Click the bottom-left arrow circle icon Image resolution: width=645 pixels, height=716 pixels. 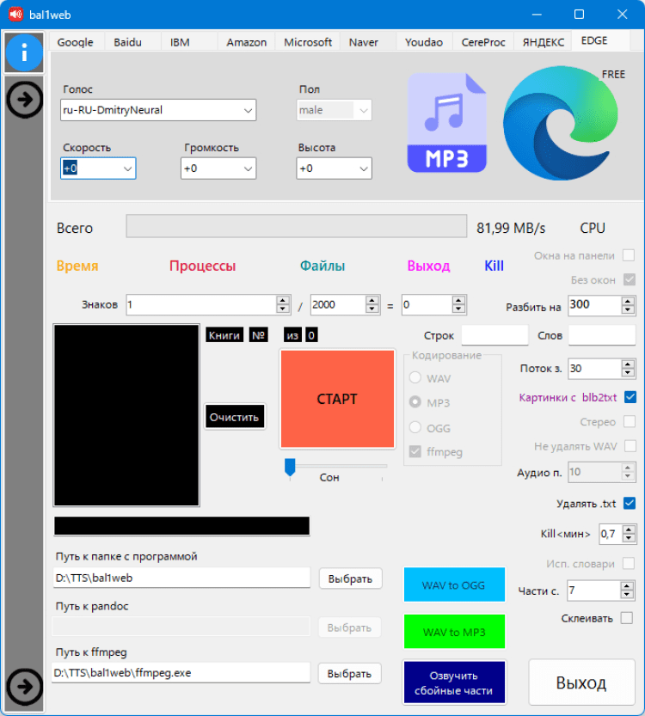[x=24, y=686]
